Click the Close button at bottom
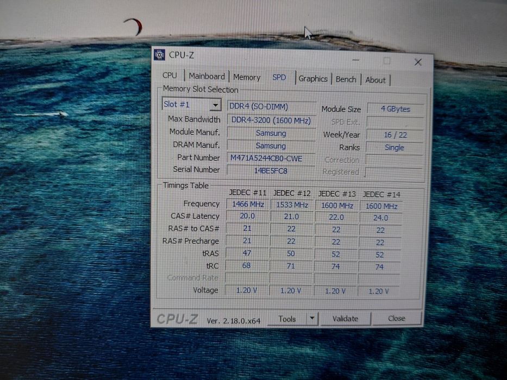 tap(397, 318)
